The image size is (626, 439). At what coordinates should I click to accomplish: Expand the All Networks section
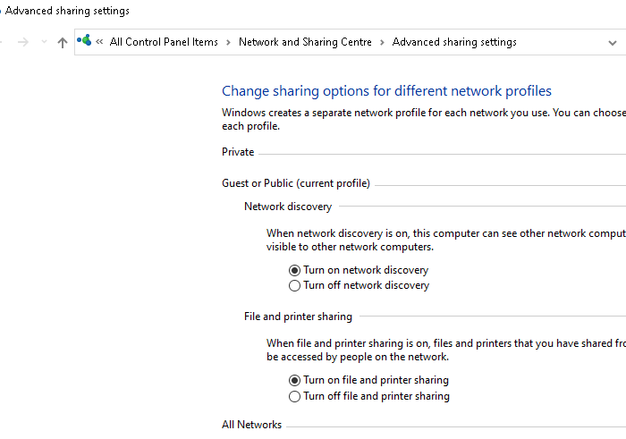click(251, 425)
